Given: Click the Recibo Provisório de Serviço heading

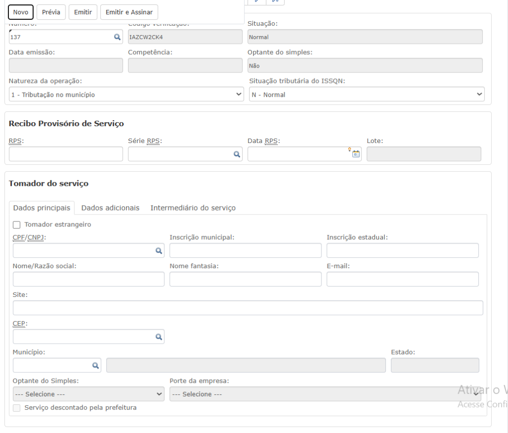Looking at the screenshot, I should [66, 124].
